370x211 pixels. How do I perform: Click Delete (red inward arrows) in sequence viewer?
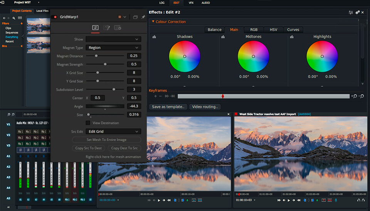pyautogui.click(x=330, y=200)
